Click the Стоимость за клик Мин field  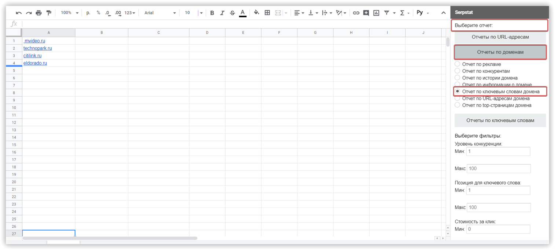point(498,229)
